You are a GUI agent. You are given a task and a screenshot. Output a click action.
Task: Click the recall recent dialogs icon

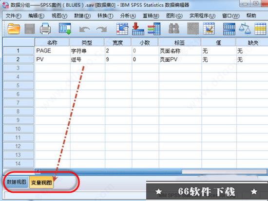click(x=65, y=29)
